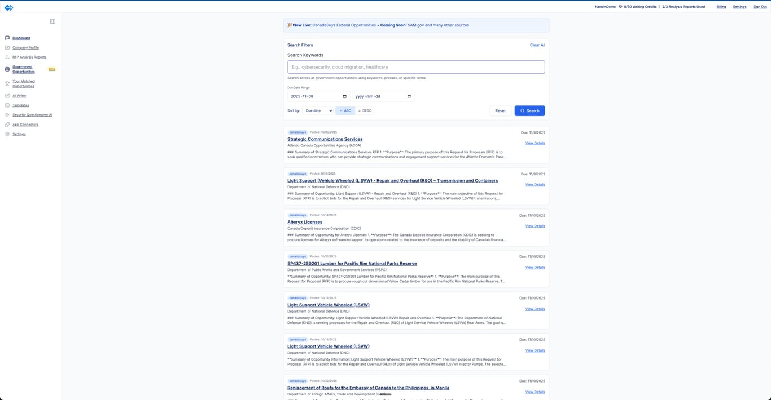Click the blue Search button
The image size is (771, 400).
tap(529, 111)
